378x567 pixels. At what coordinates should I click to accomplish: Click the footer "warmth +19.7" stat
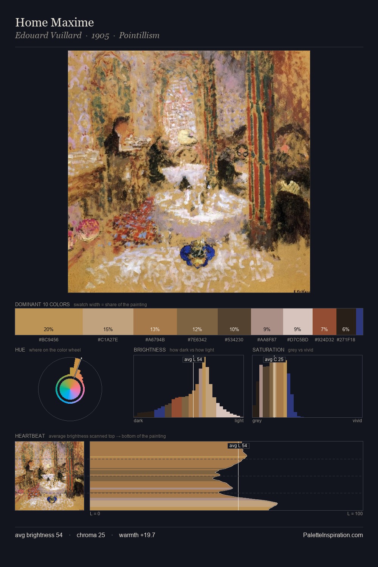[137, 535]
